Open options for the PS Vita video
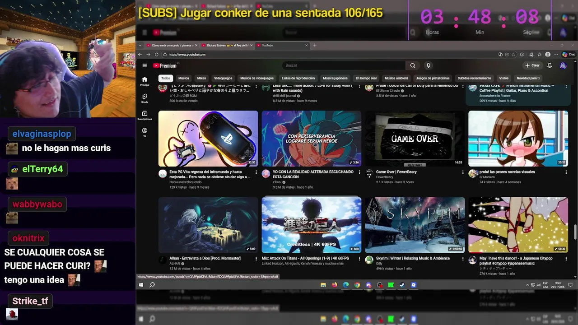The width and height of the screenshot is (578, 325). pyautogui.click(x=256, y=172)
